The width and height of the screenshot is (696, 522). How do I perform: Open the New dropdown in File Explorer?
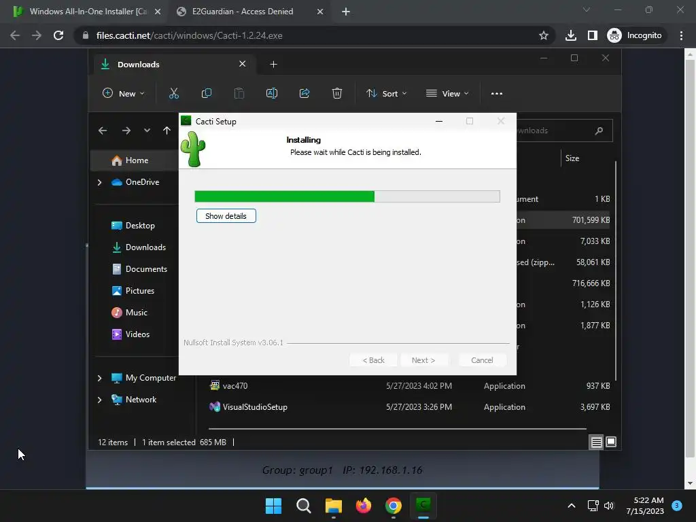(x=124, y=93)
